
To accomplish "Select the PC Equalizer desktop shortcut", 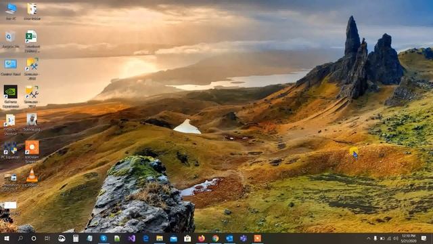I will click(x=11, y=150).
